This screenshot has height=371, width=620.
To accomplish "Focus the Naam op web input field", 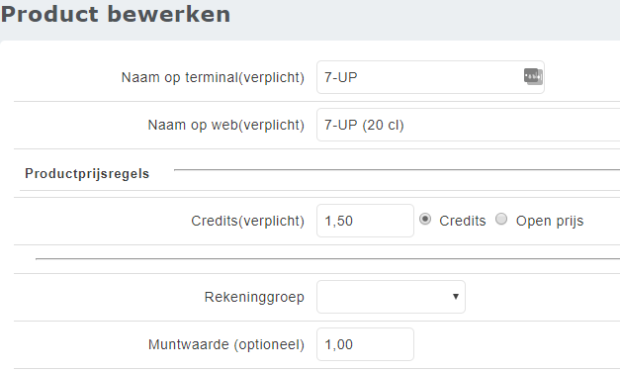I will (x=468, y=125).
